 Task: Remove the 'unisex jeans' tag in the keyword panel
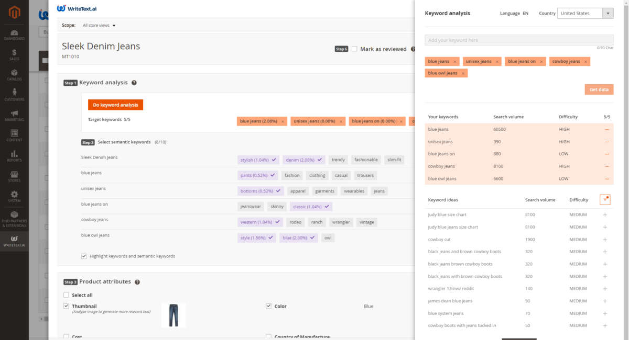tap(497, 62)
